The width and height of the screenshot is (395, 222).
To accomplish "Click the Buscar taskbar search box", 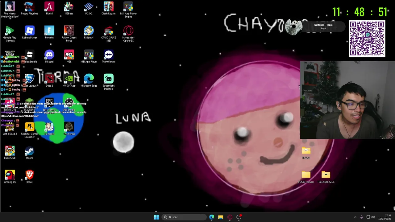I will click(x=184, y=217).
